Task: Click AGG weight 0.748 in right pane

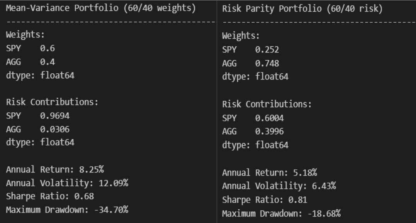Action: [267, 63]
